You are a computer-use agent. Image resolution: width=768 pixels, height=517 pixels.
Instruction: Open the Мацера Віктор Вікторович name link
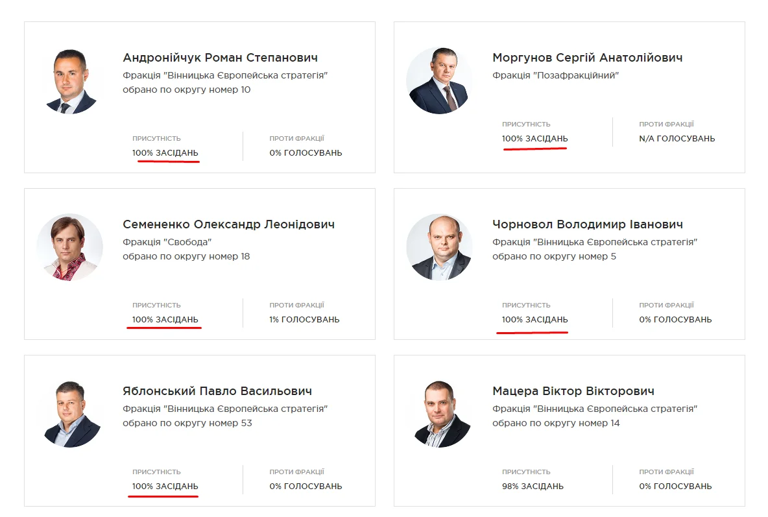[573, 391]
